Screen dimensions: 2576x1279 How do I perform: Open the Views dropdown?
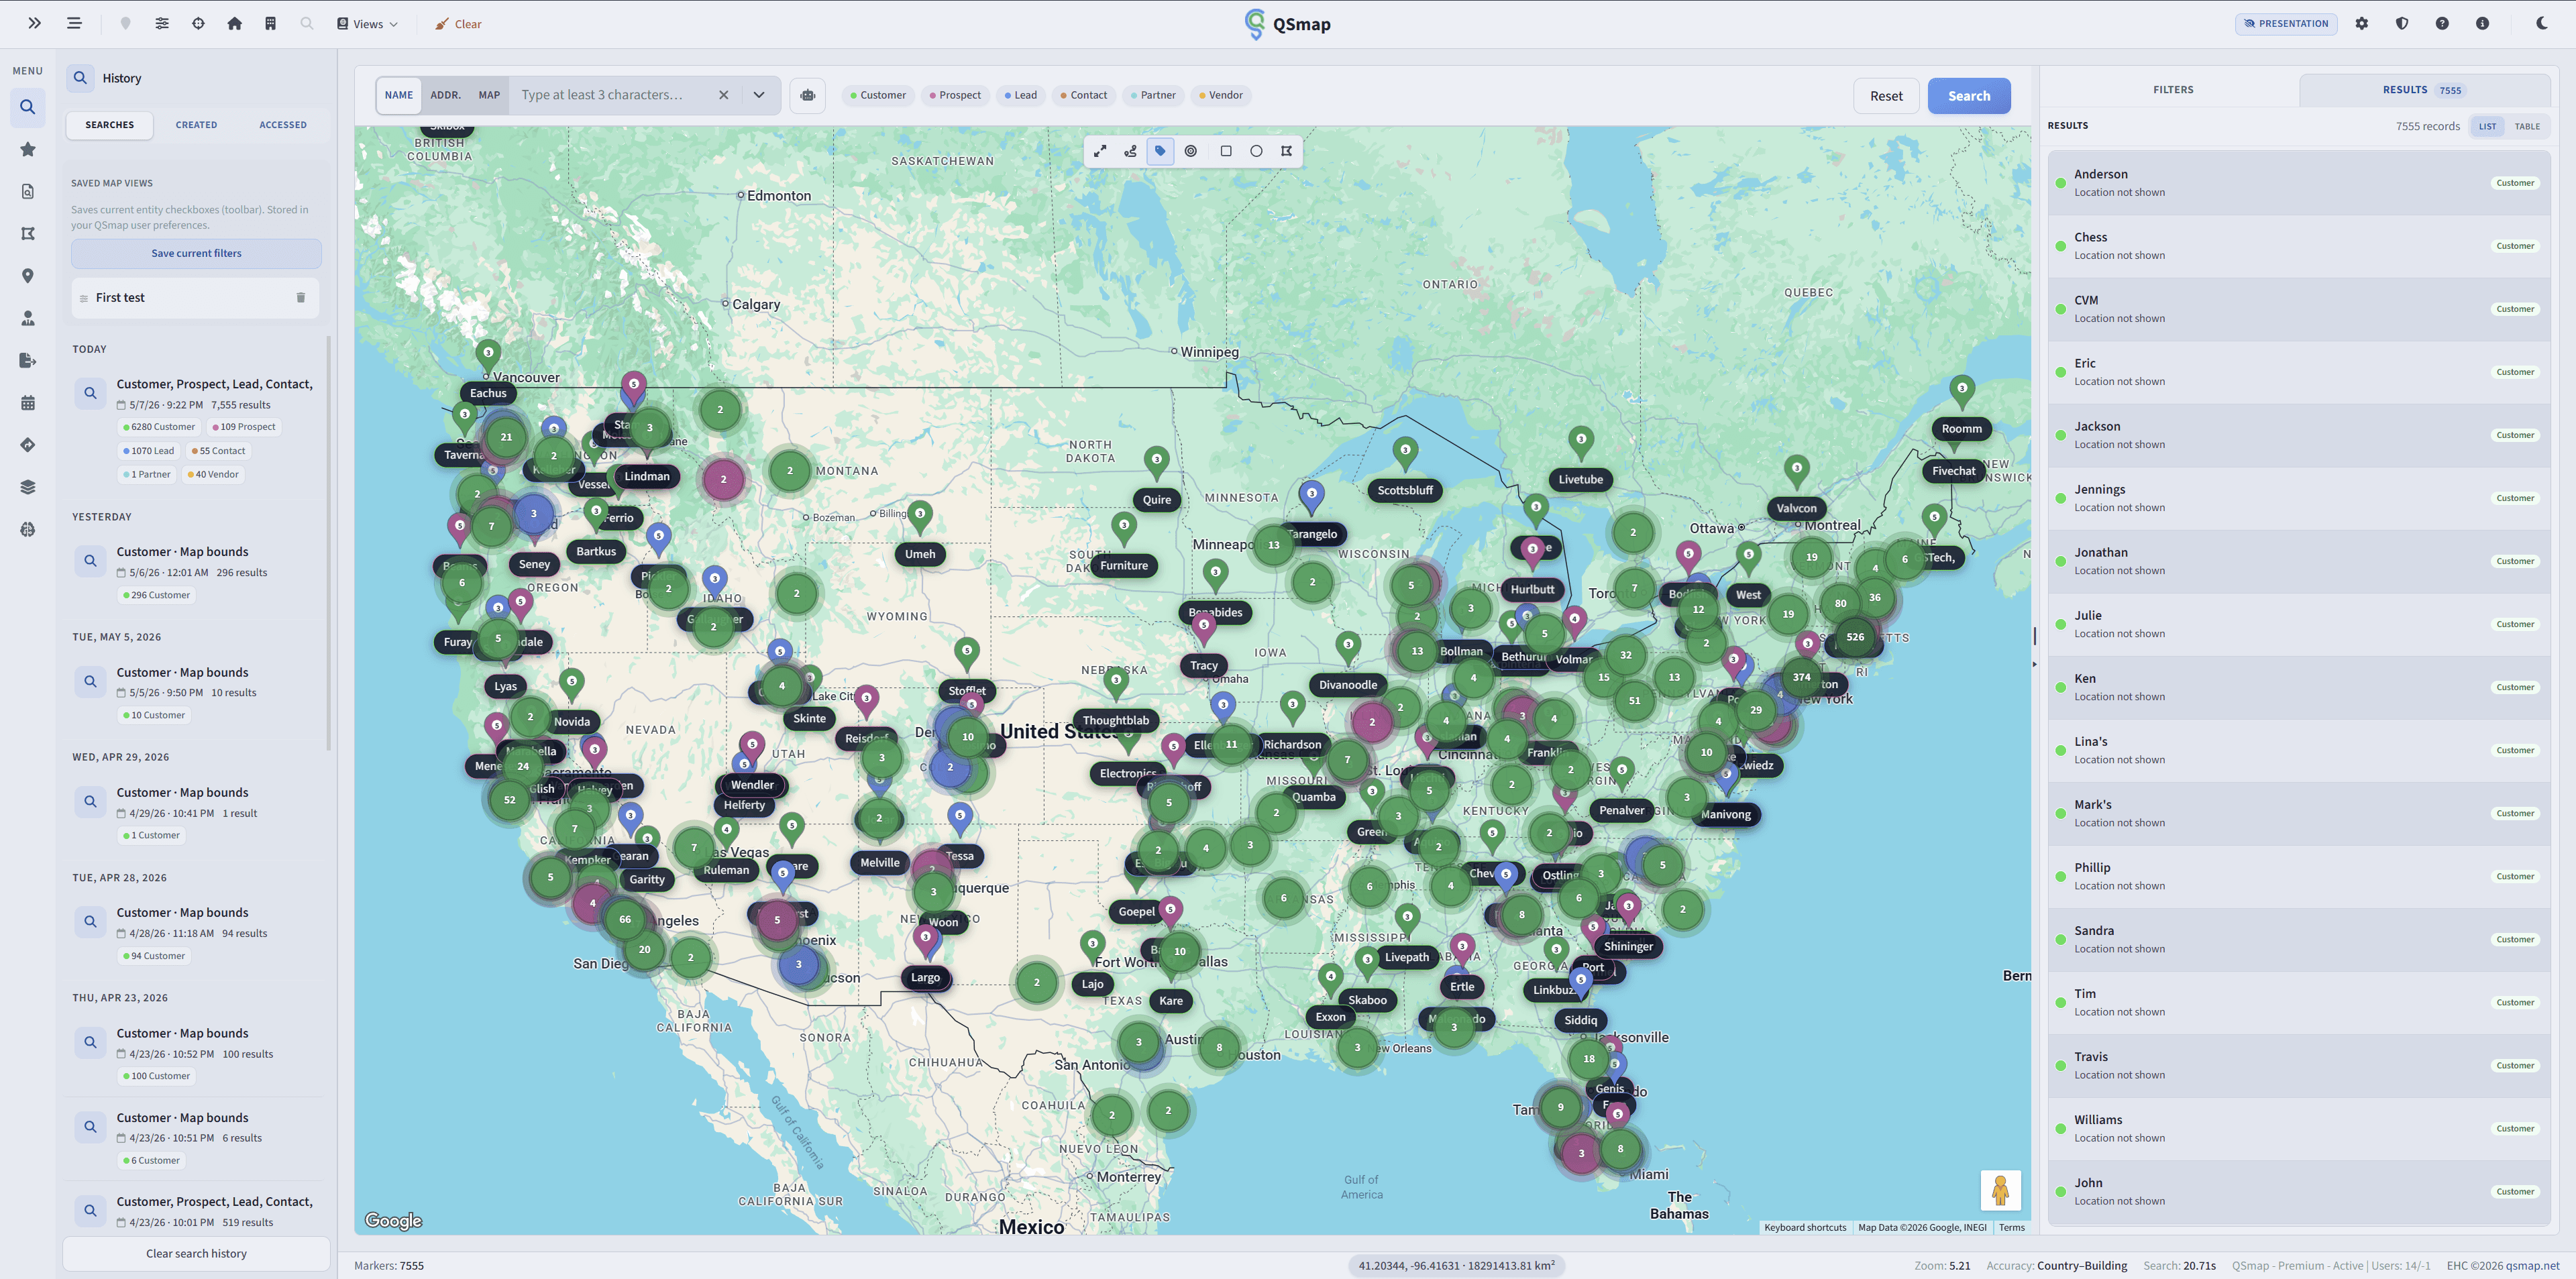[367, 24]
